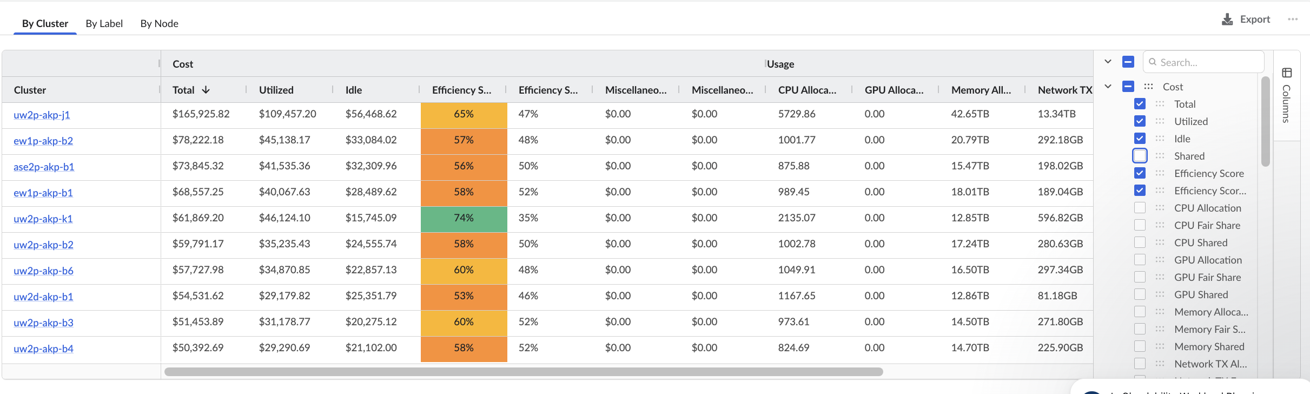The image size is (1310, 394).
Task: Toggle the select-all columns checkbox at top
Action: tap(1128, 62)
